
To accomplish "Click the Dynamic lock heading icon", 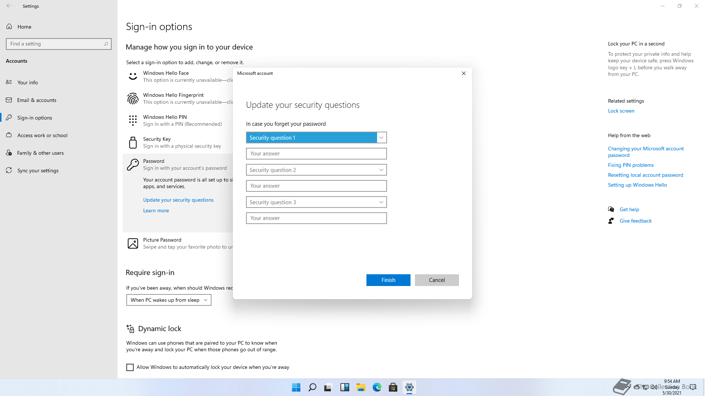I will click(130, 329).
